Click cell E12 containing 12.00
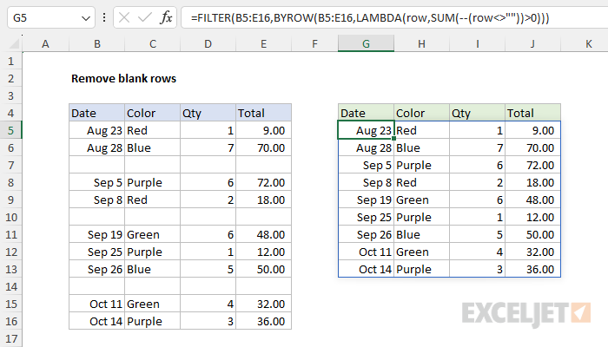 (x=263, y=252)
